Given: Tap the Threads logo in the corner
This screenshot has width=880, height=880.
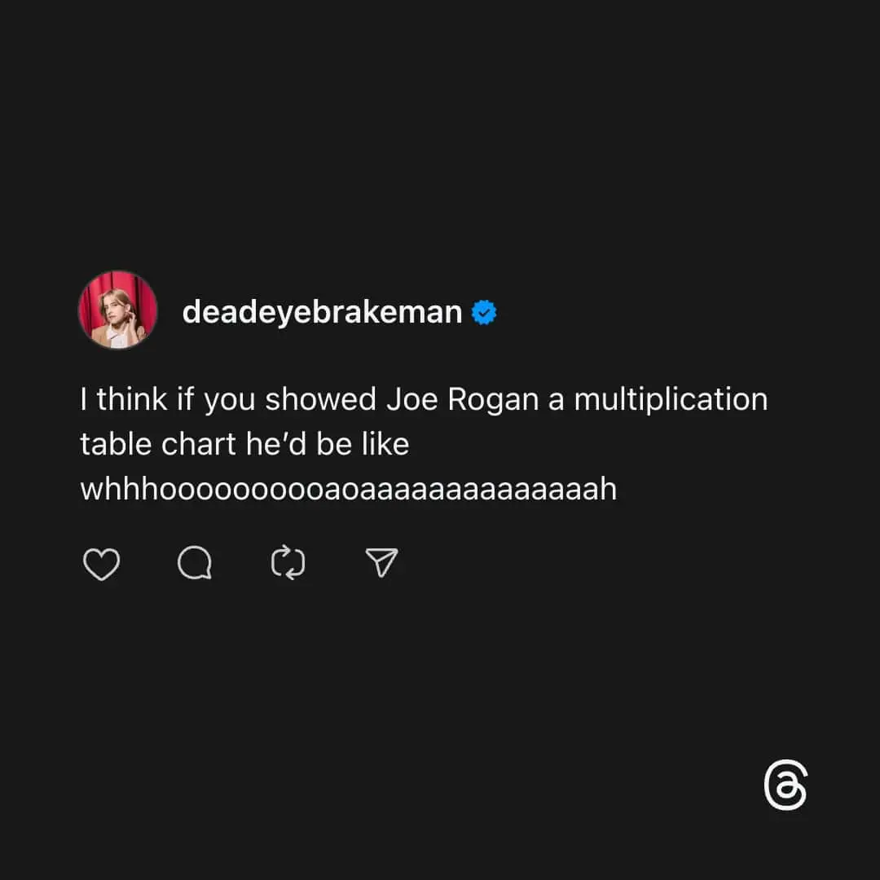Looking at the screenshot, I should [785, 785].
